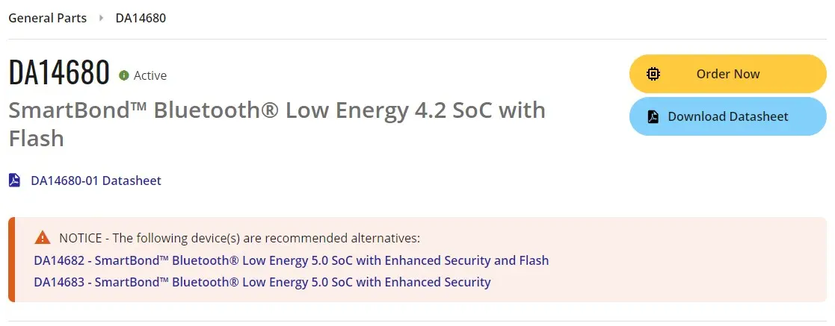Open the DA14683 recommended alternative link
Screen dimensions: 835x326
click(262, 282)
